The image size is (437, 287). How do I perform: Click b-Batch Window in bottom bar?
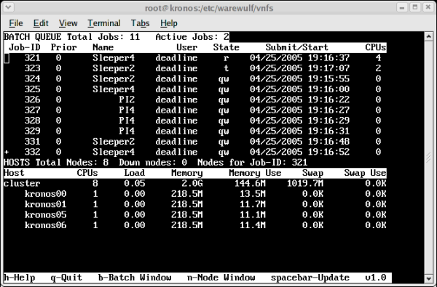(135, 278)
